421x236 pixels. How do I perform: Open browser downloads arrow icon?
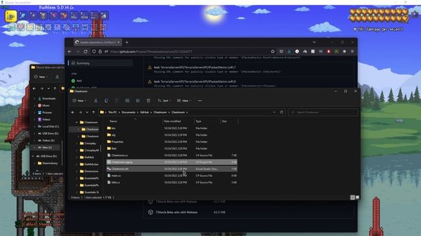(289, 51)
